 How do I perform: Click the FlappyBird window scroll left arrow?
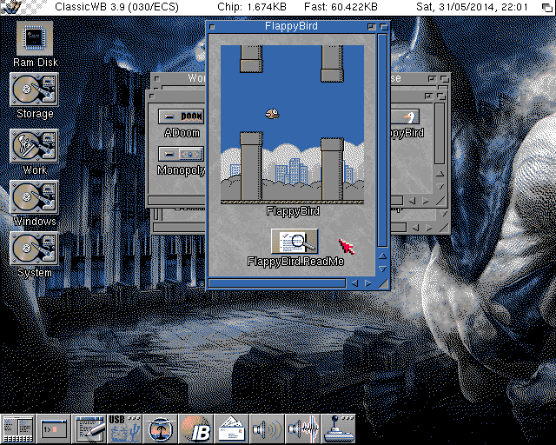coord(354,283)
